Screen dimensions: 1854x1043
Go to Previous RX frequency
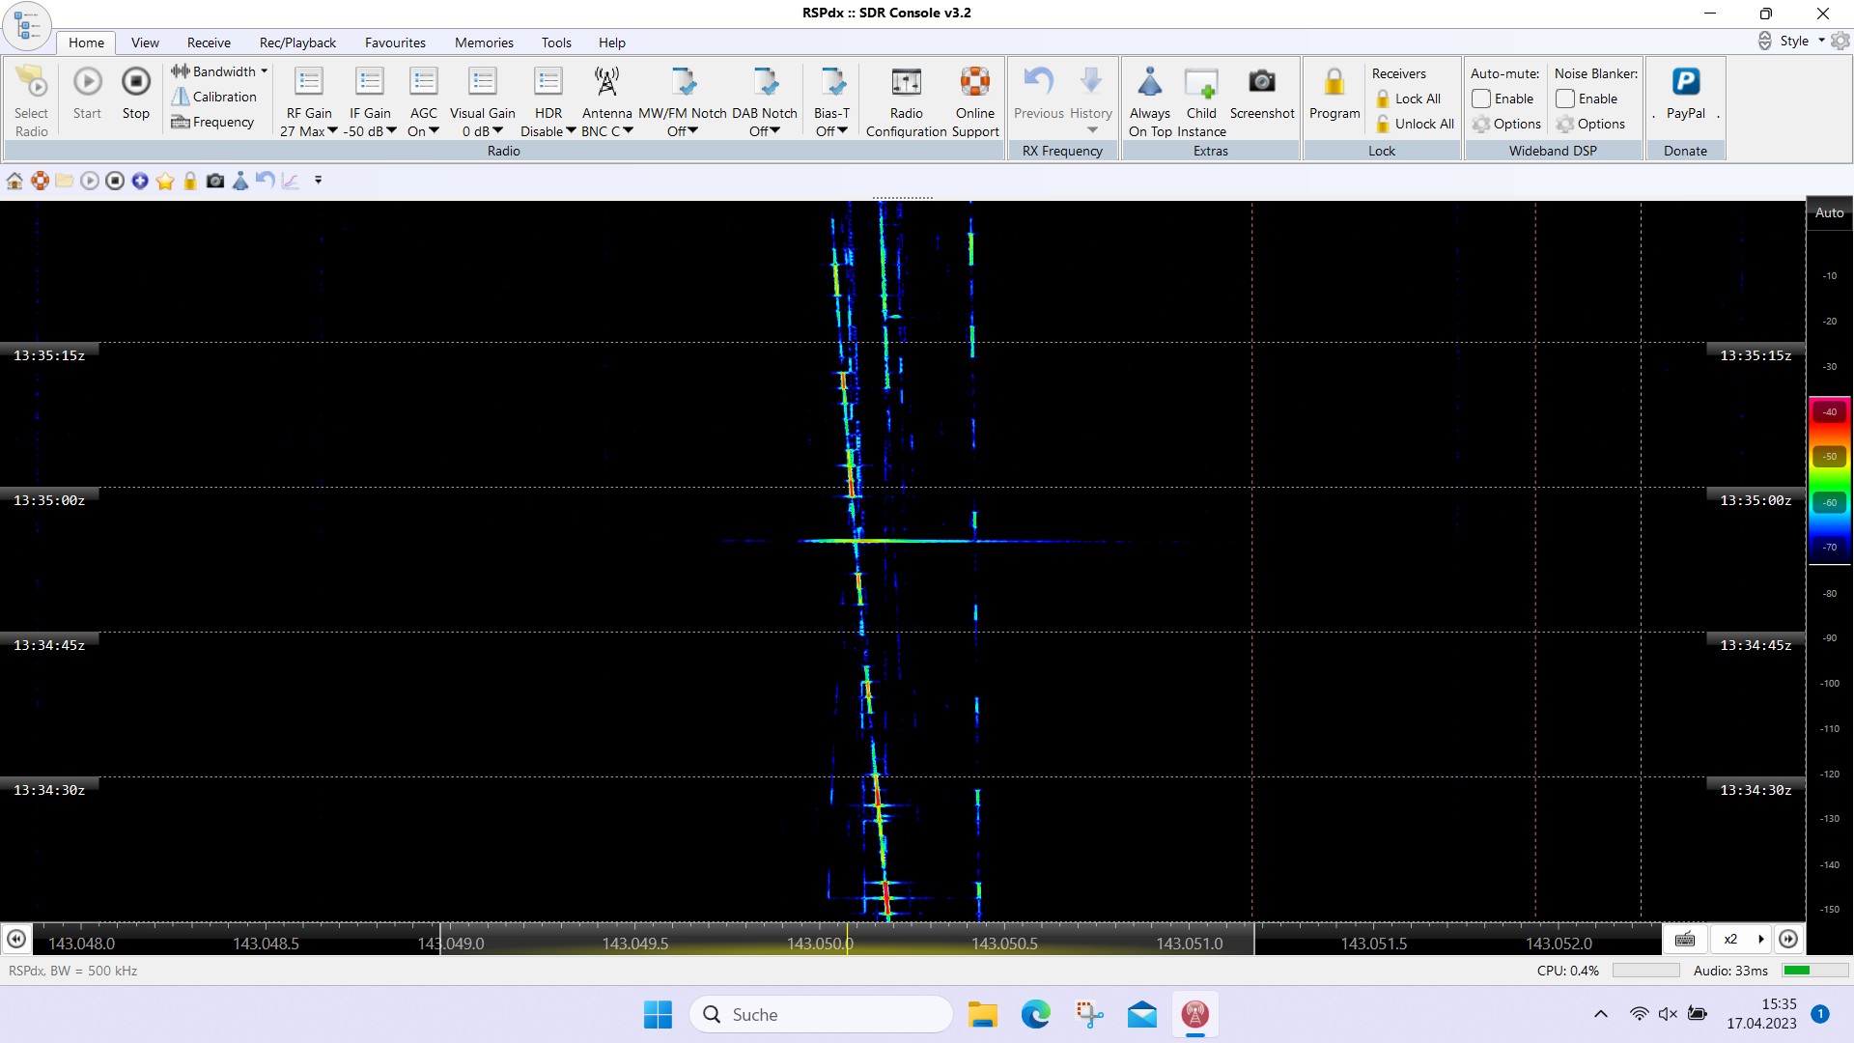pyautogui.click(x=1039, y=94)
